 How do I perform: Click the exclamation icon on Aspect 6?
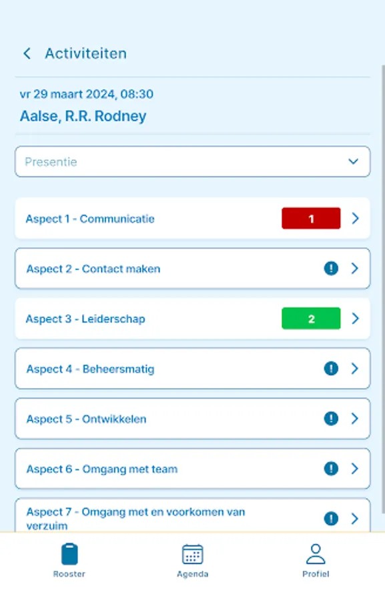331,469
